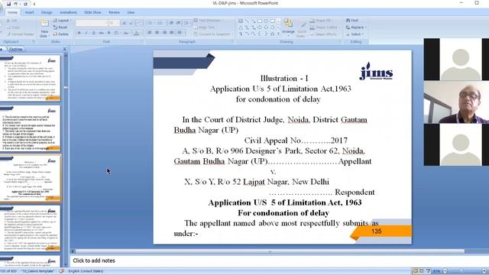Screen dimensions: 489x275
Task: Select the Illustration-I slide thumbnail
Action: [x=30, y=179]
